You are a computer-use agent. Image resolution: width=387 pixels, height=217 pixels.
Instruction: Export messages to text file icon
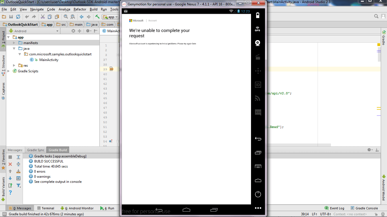10,185
